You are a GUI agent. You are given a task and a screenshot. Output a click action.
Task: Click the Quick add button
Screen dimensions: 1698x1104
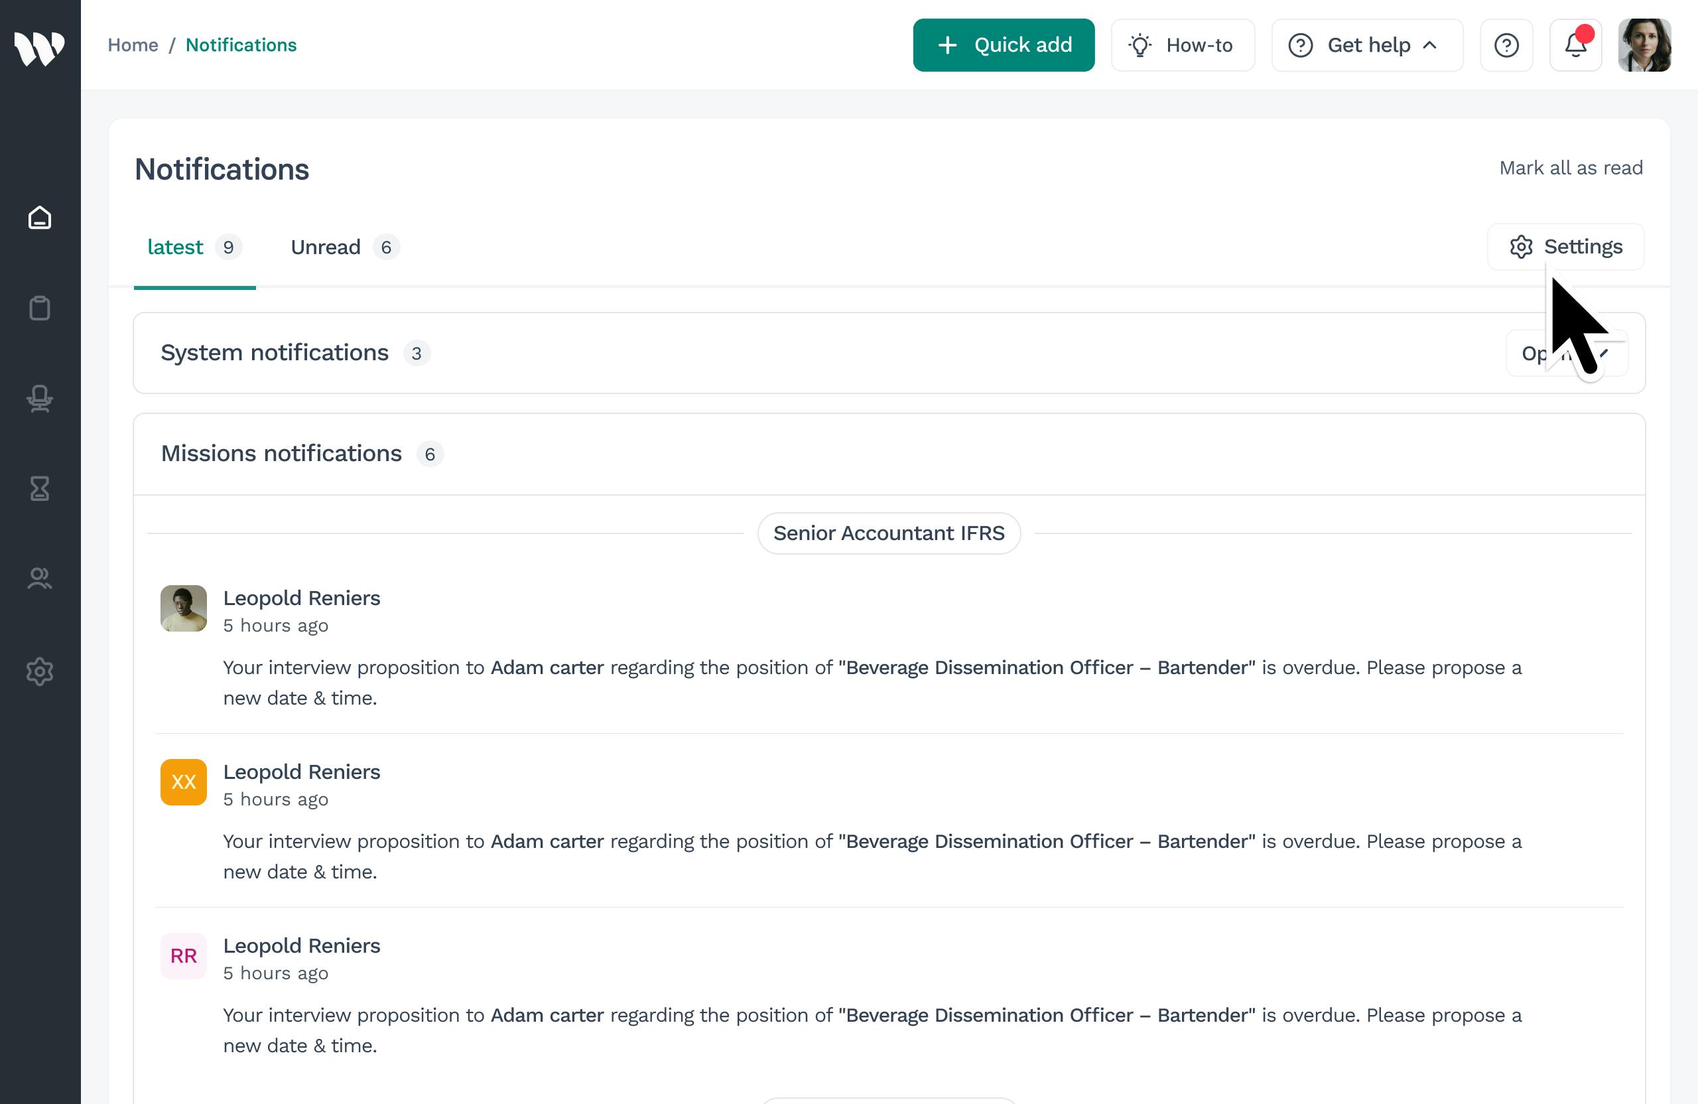[1003, 46]
